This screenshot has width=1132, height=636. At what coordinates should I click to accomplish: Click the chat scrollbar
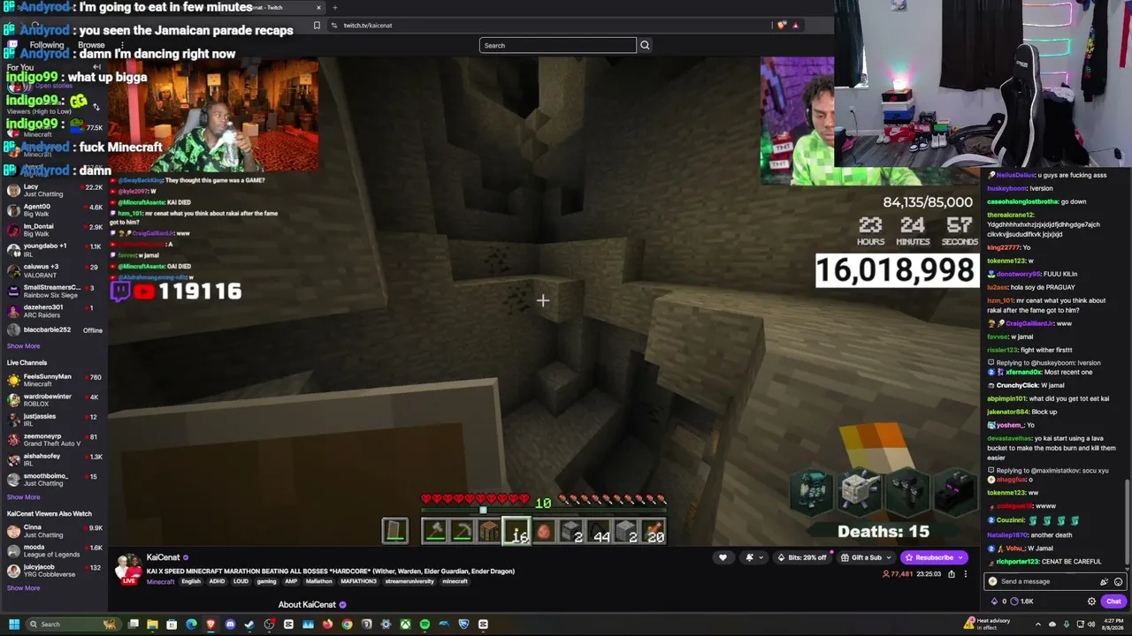click(1128, 521)
